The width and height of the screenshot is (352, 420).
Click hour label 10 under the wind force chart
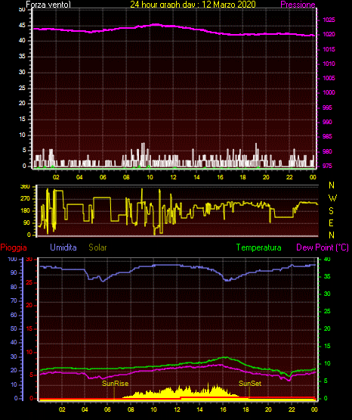[x=150, y=177]
